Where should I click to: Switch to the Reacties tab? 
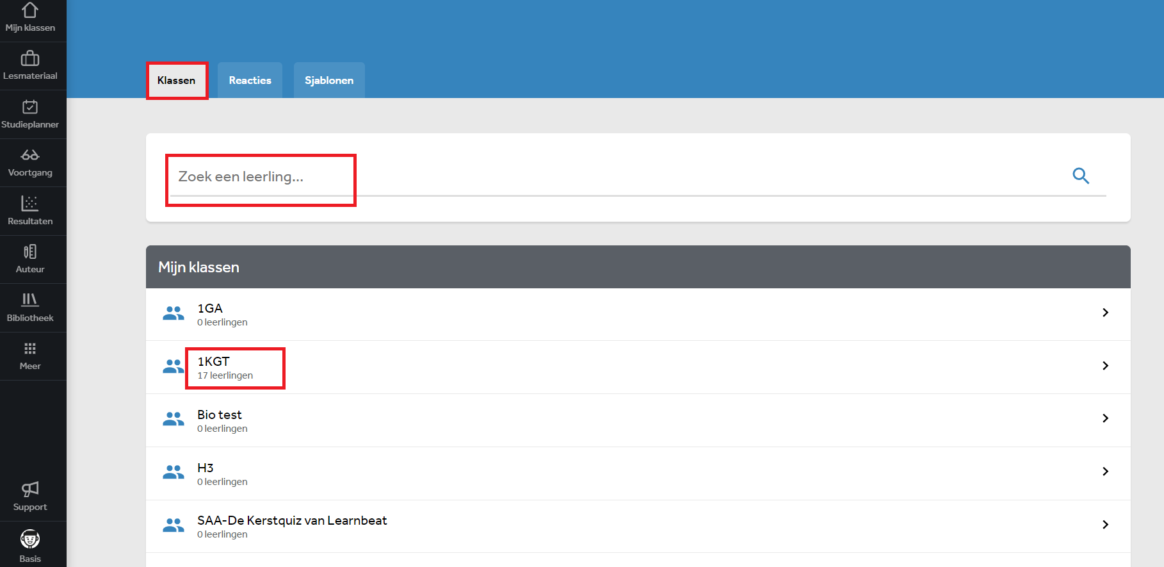click(250, 80)
